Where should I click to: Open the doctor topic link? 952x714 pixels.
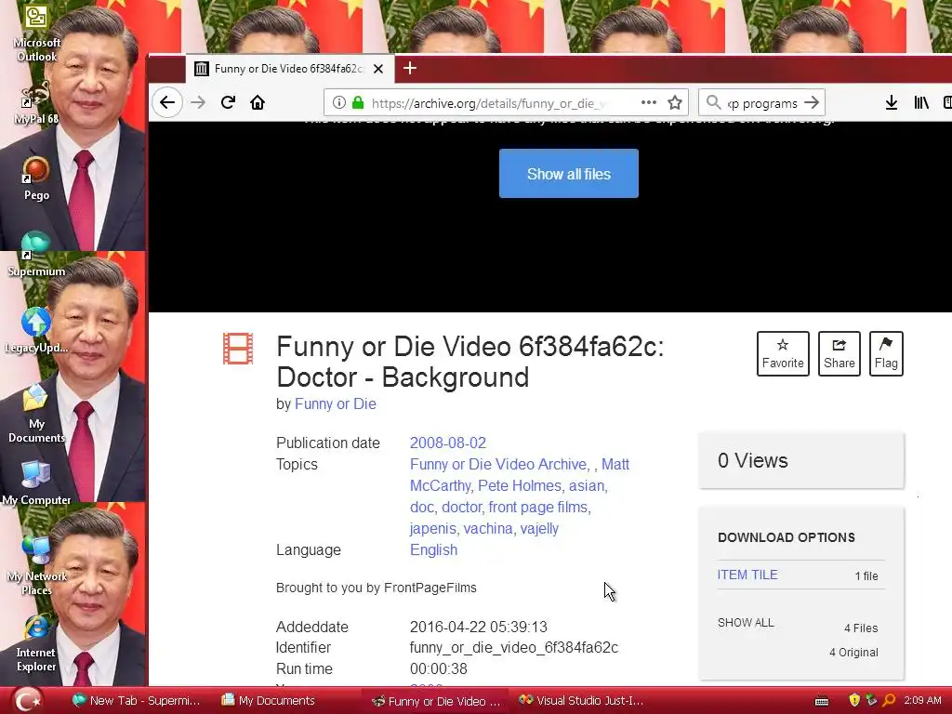(461, 507)
